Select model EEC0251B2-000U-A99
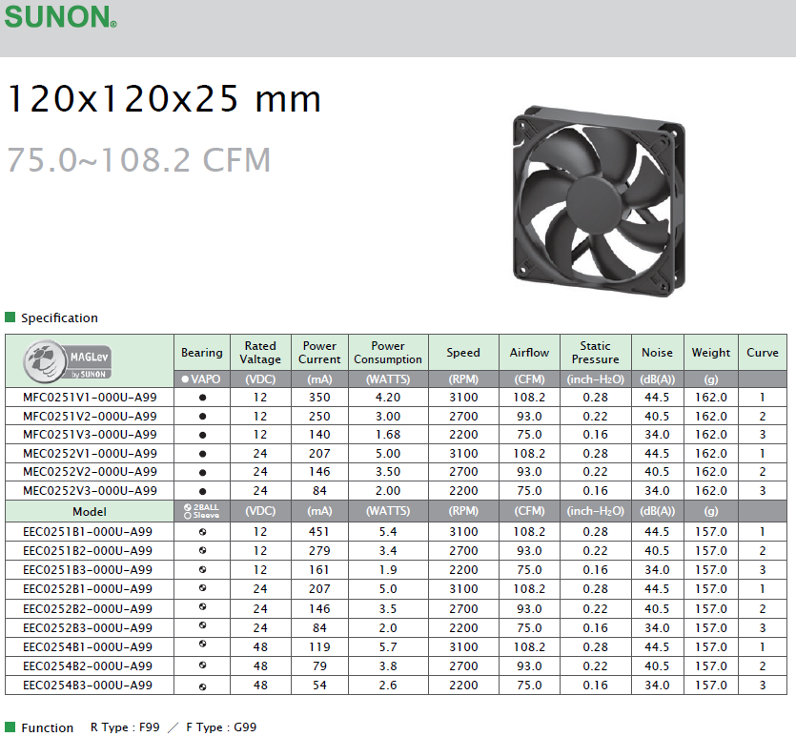This screenshot has width=796, height=737. (x=88, y=551)
